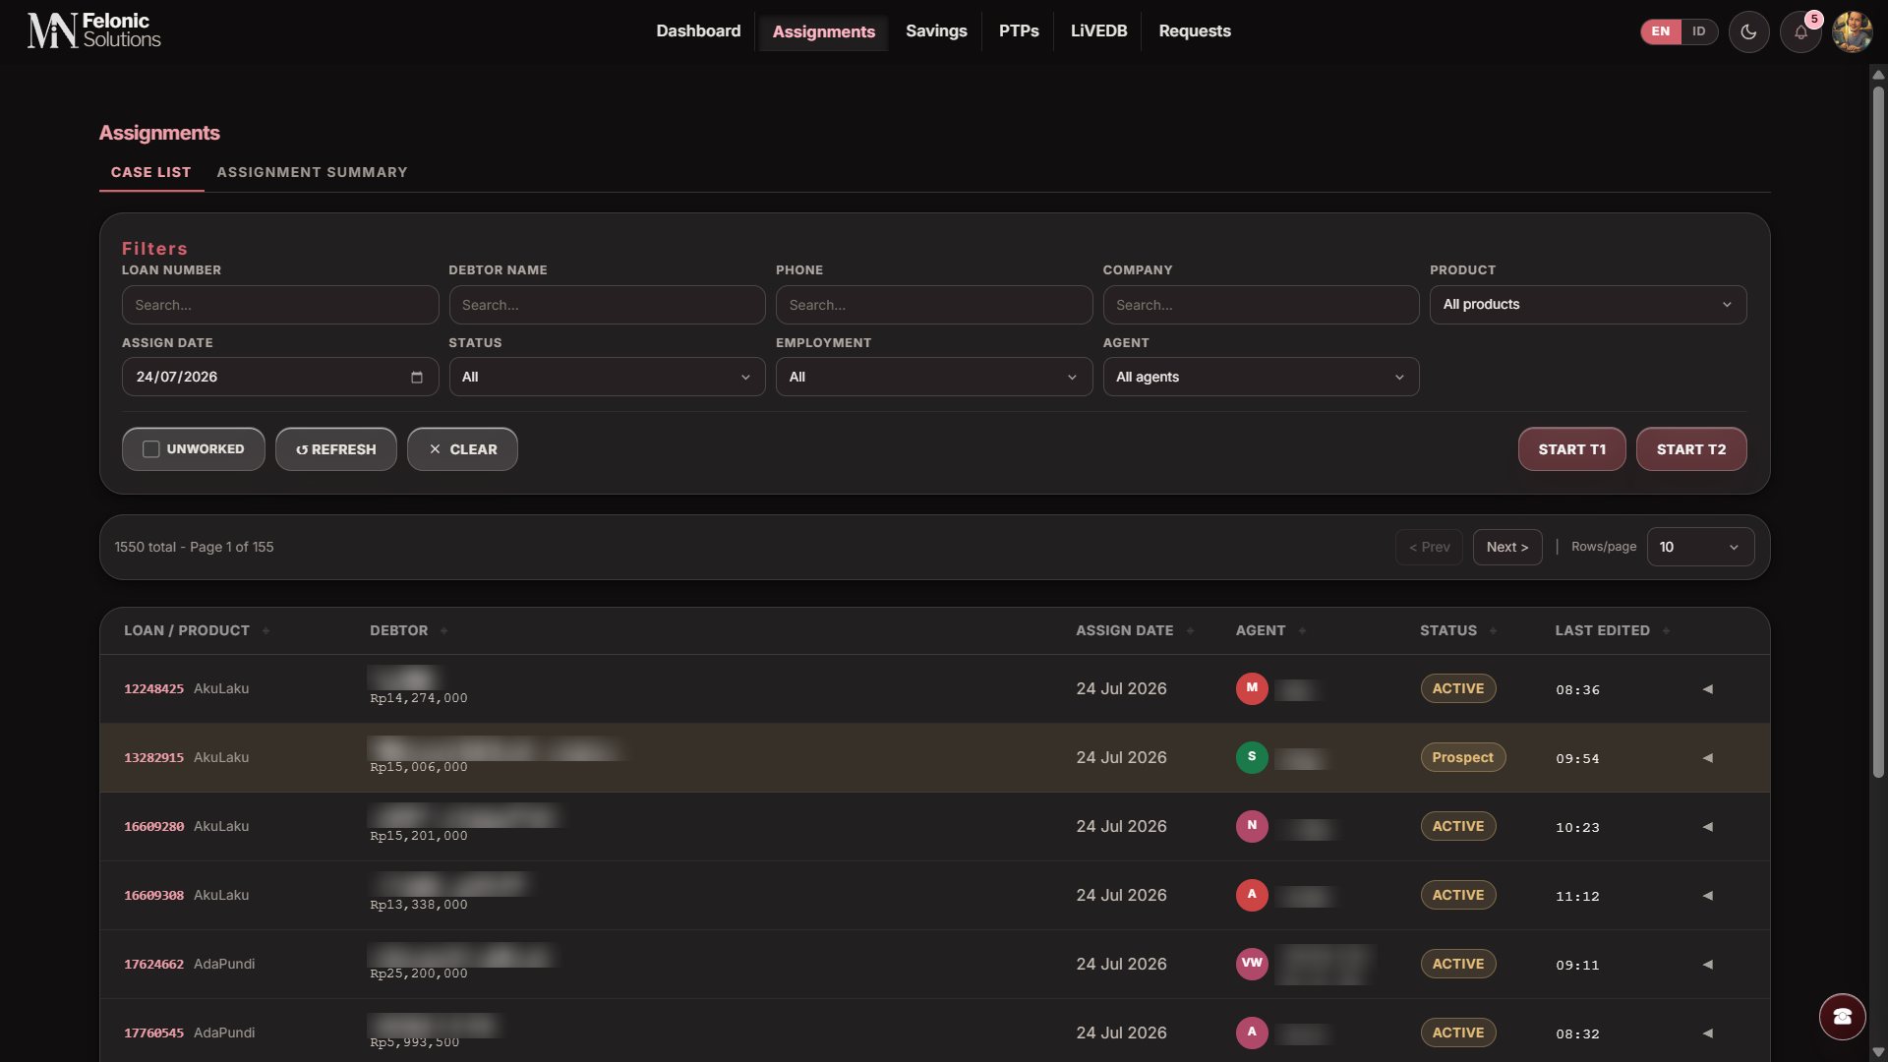The width and height of the screenshot is (1888, 1062).
Task: Sort by Status column icon
Action: [1493, 631]
